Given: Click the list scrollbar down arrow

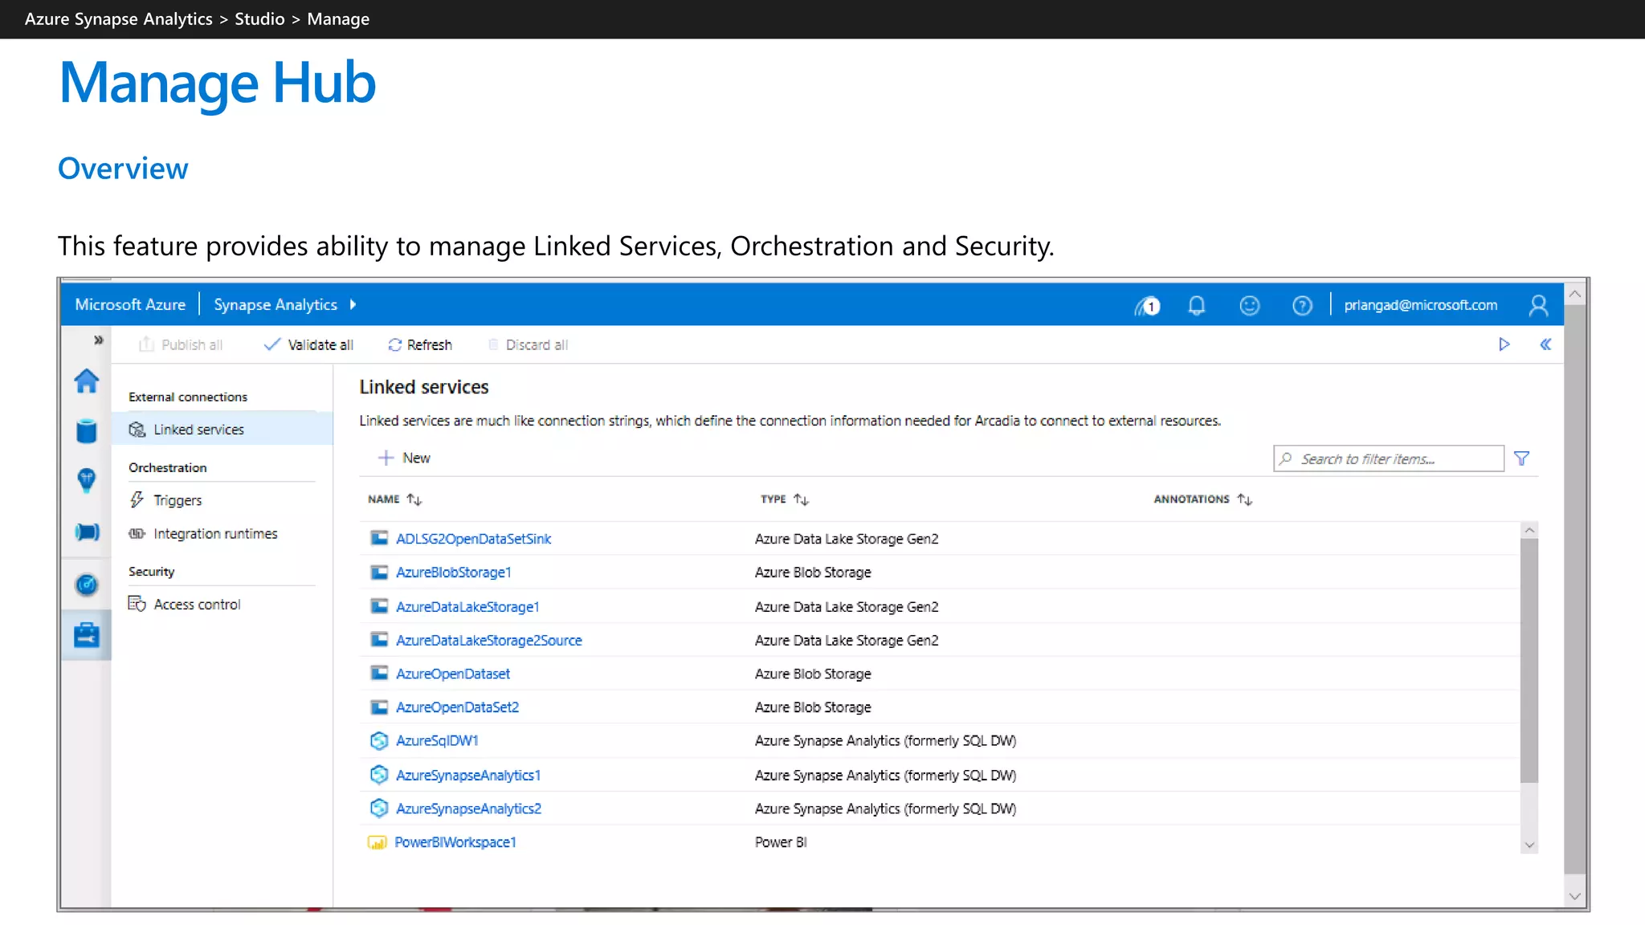Looking at the screenshot, I should 1529,845.
